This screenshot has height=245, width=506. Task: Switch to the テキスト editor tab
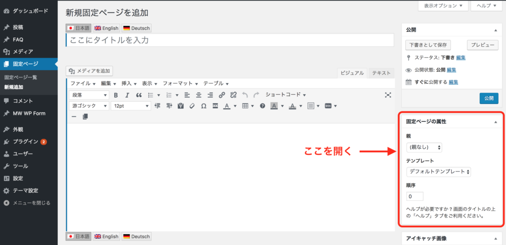(x=381, y=73)
